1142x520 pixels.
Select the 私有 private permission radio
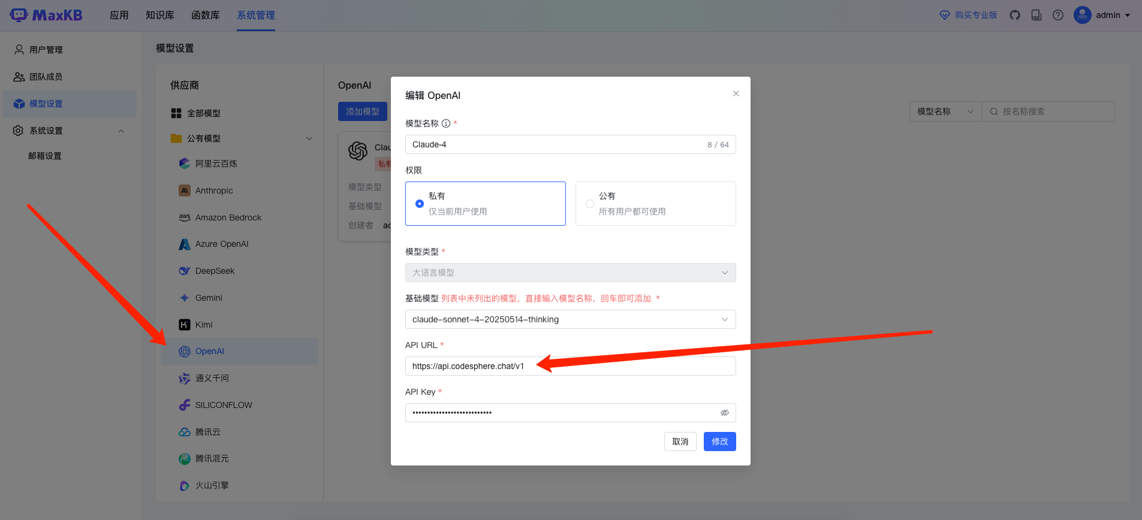click(x=420, y=204)
